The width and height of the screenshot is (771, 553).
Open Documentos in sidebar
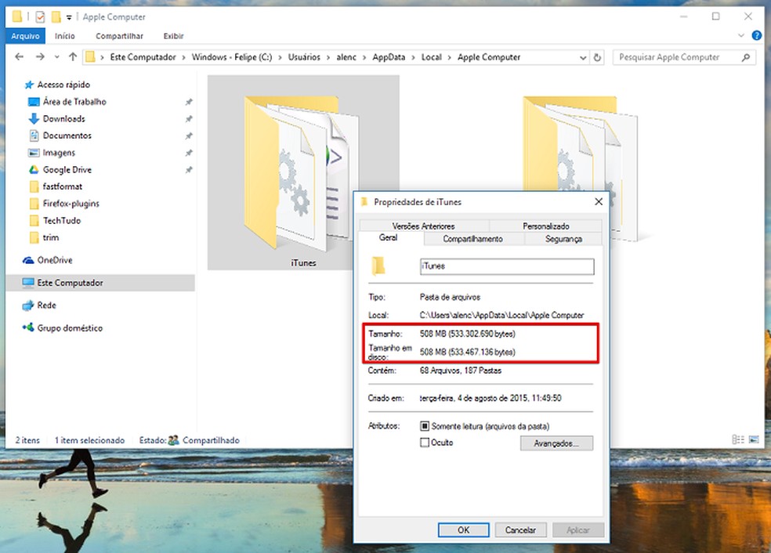67,136
